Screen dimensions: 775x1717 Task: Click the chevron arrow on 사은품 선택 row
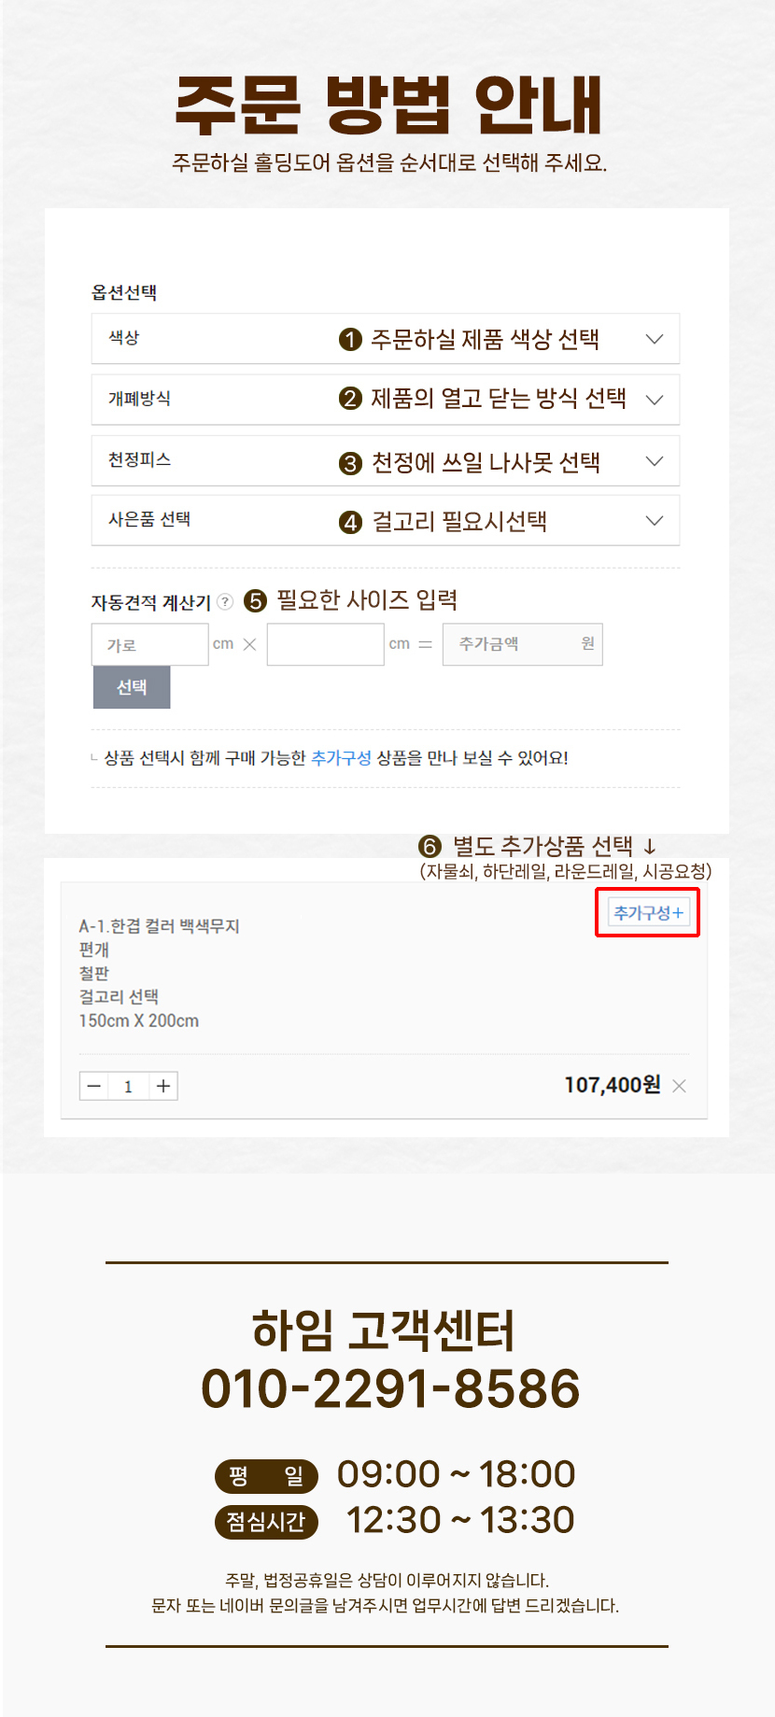tap(655, 521)
